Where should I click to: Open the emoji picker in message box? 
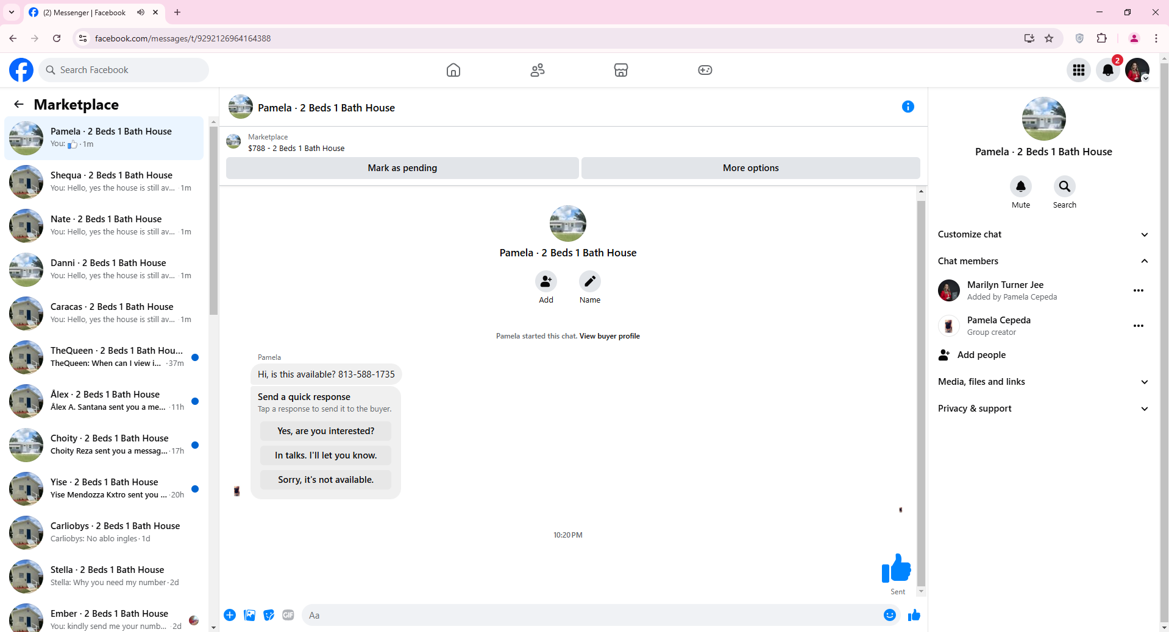pos(890,615)
